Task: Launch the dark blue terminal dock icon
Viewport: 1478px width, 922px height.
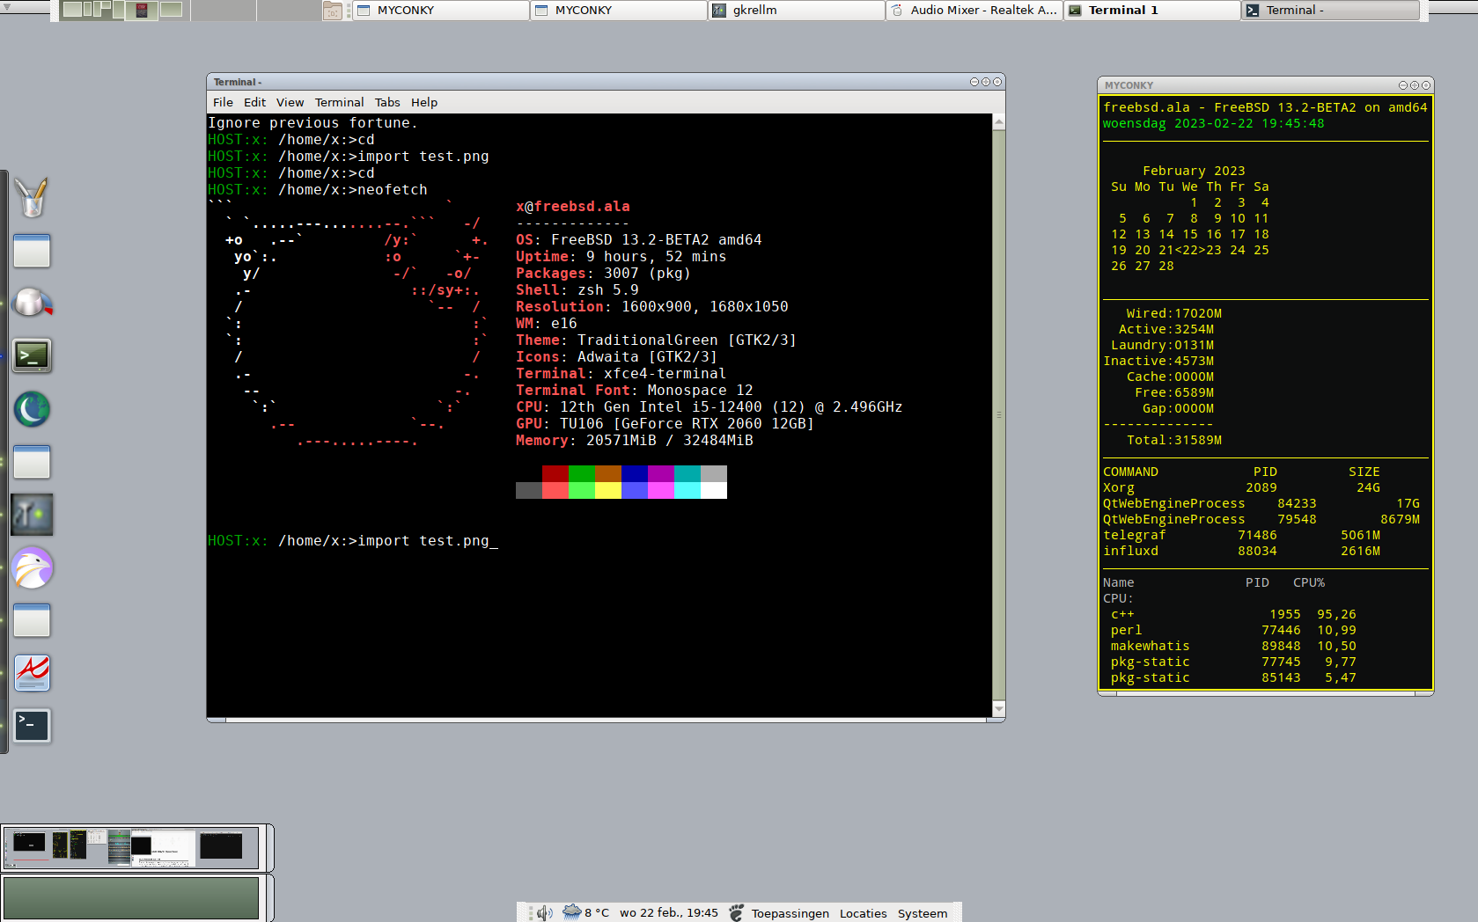Action: [32, 726]
